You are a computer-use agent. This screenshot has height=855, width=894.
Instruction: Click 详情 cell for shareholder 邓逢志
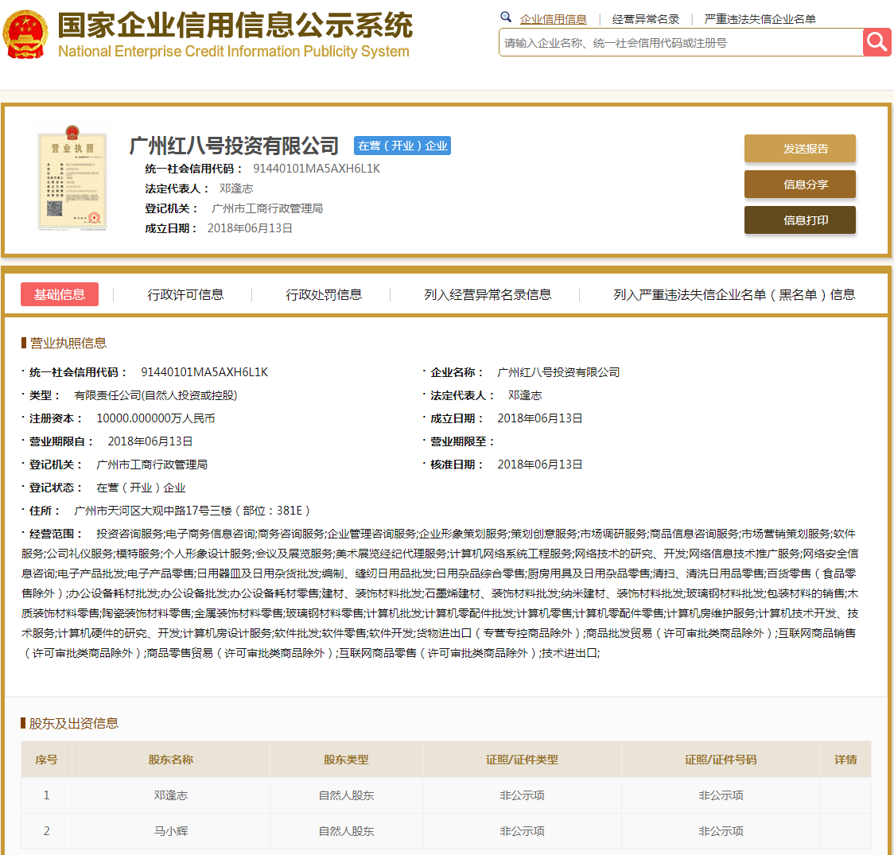(846, 795)
